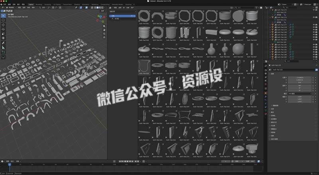Click the Blender logo menu icon
Screen dimensions: 319x175
pyautogui.click(x=2, y=4)
